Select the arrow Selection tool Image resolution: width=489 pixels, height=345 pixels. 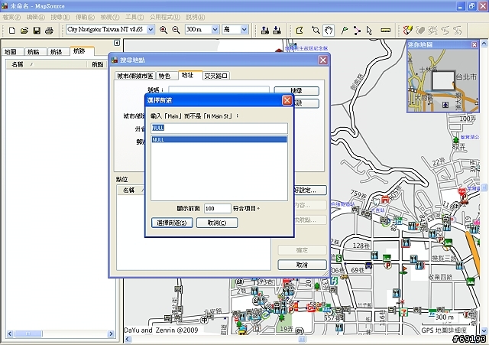pyautogui.click(x=370, y=31)
